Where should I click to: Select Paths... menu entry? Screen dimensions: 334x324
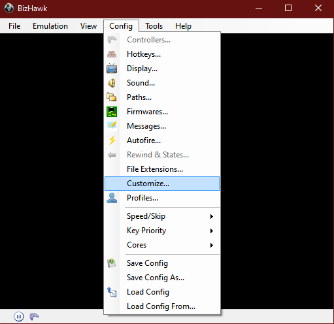click(x=162, y=97)
